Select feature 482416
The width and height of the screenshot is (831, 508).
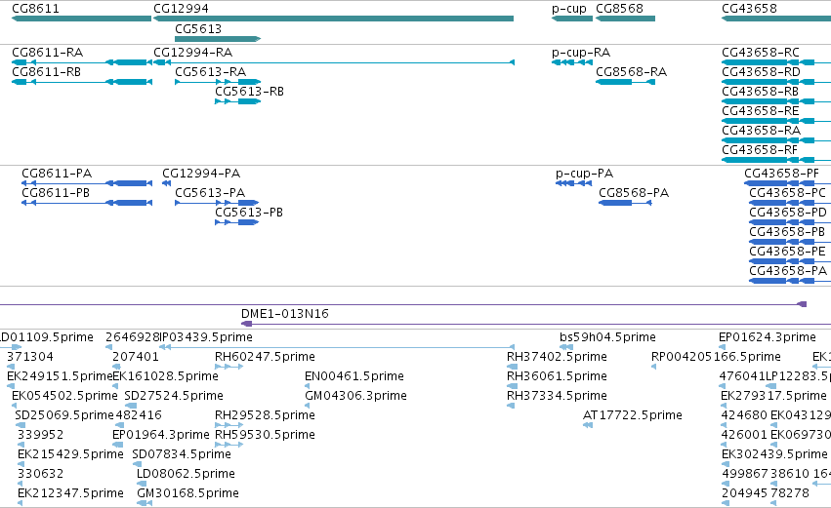[120, 425]
